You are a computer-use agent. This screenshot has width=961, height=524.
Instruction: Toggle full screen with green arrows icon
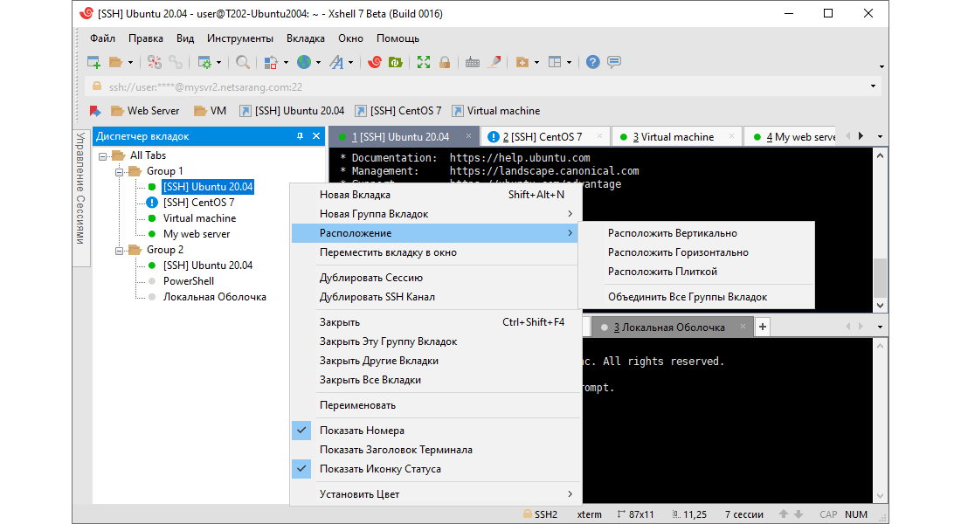[424, 62]
